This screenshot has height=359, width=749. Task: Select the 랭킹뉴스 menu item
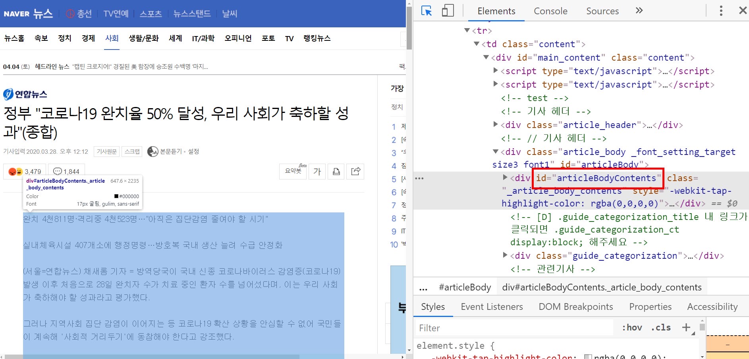coord(317,38)
